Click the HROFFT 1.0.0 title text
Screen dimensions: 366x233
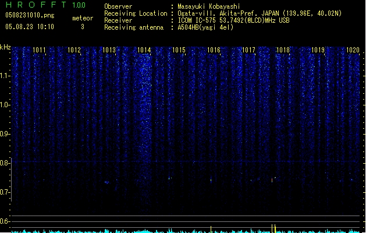[x=45, y=5]
